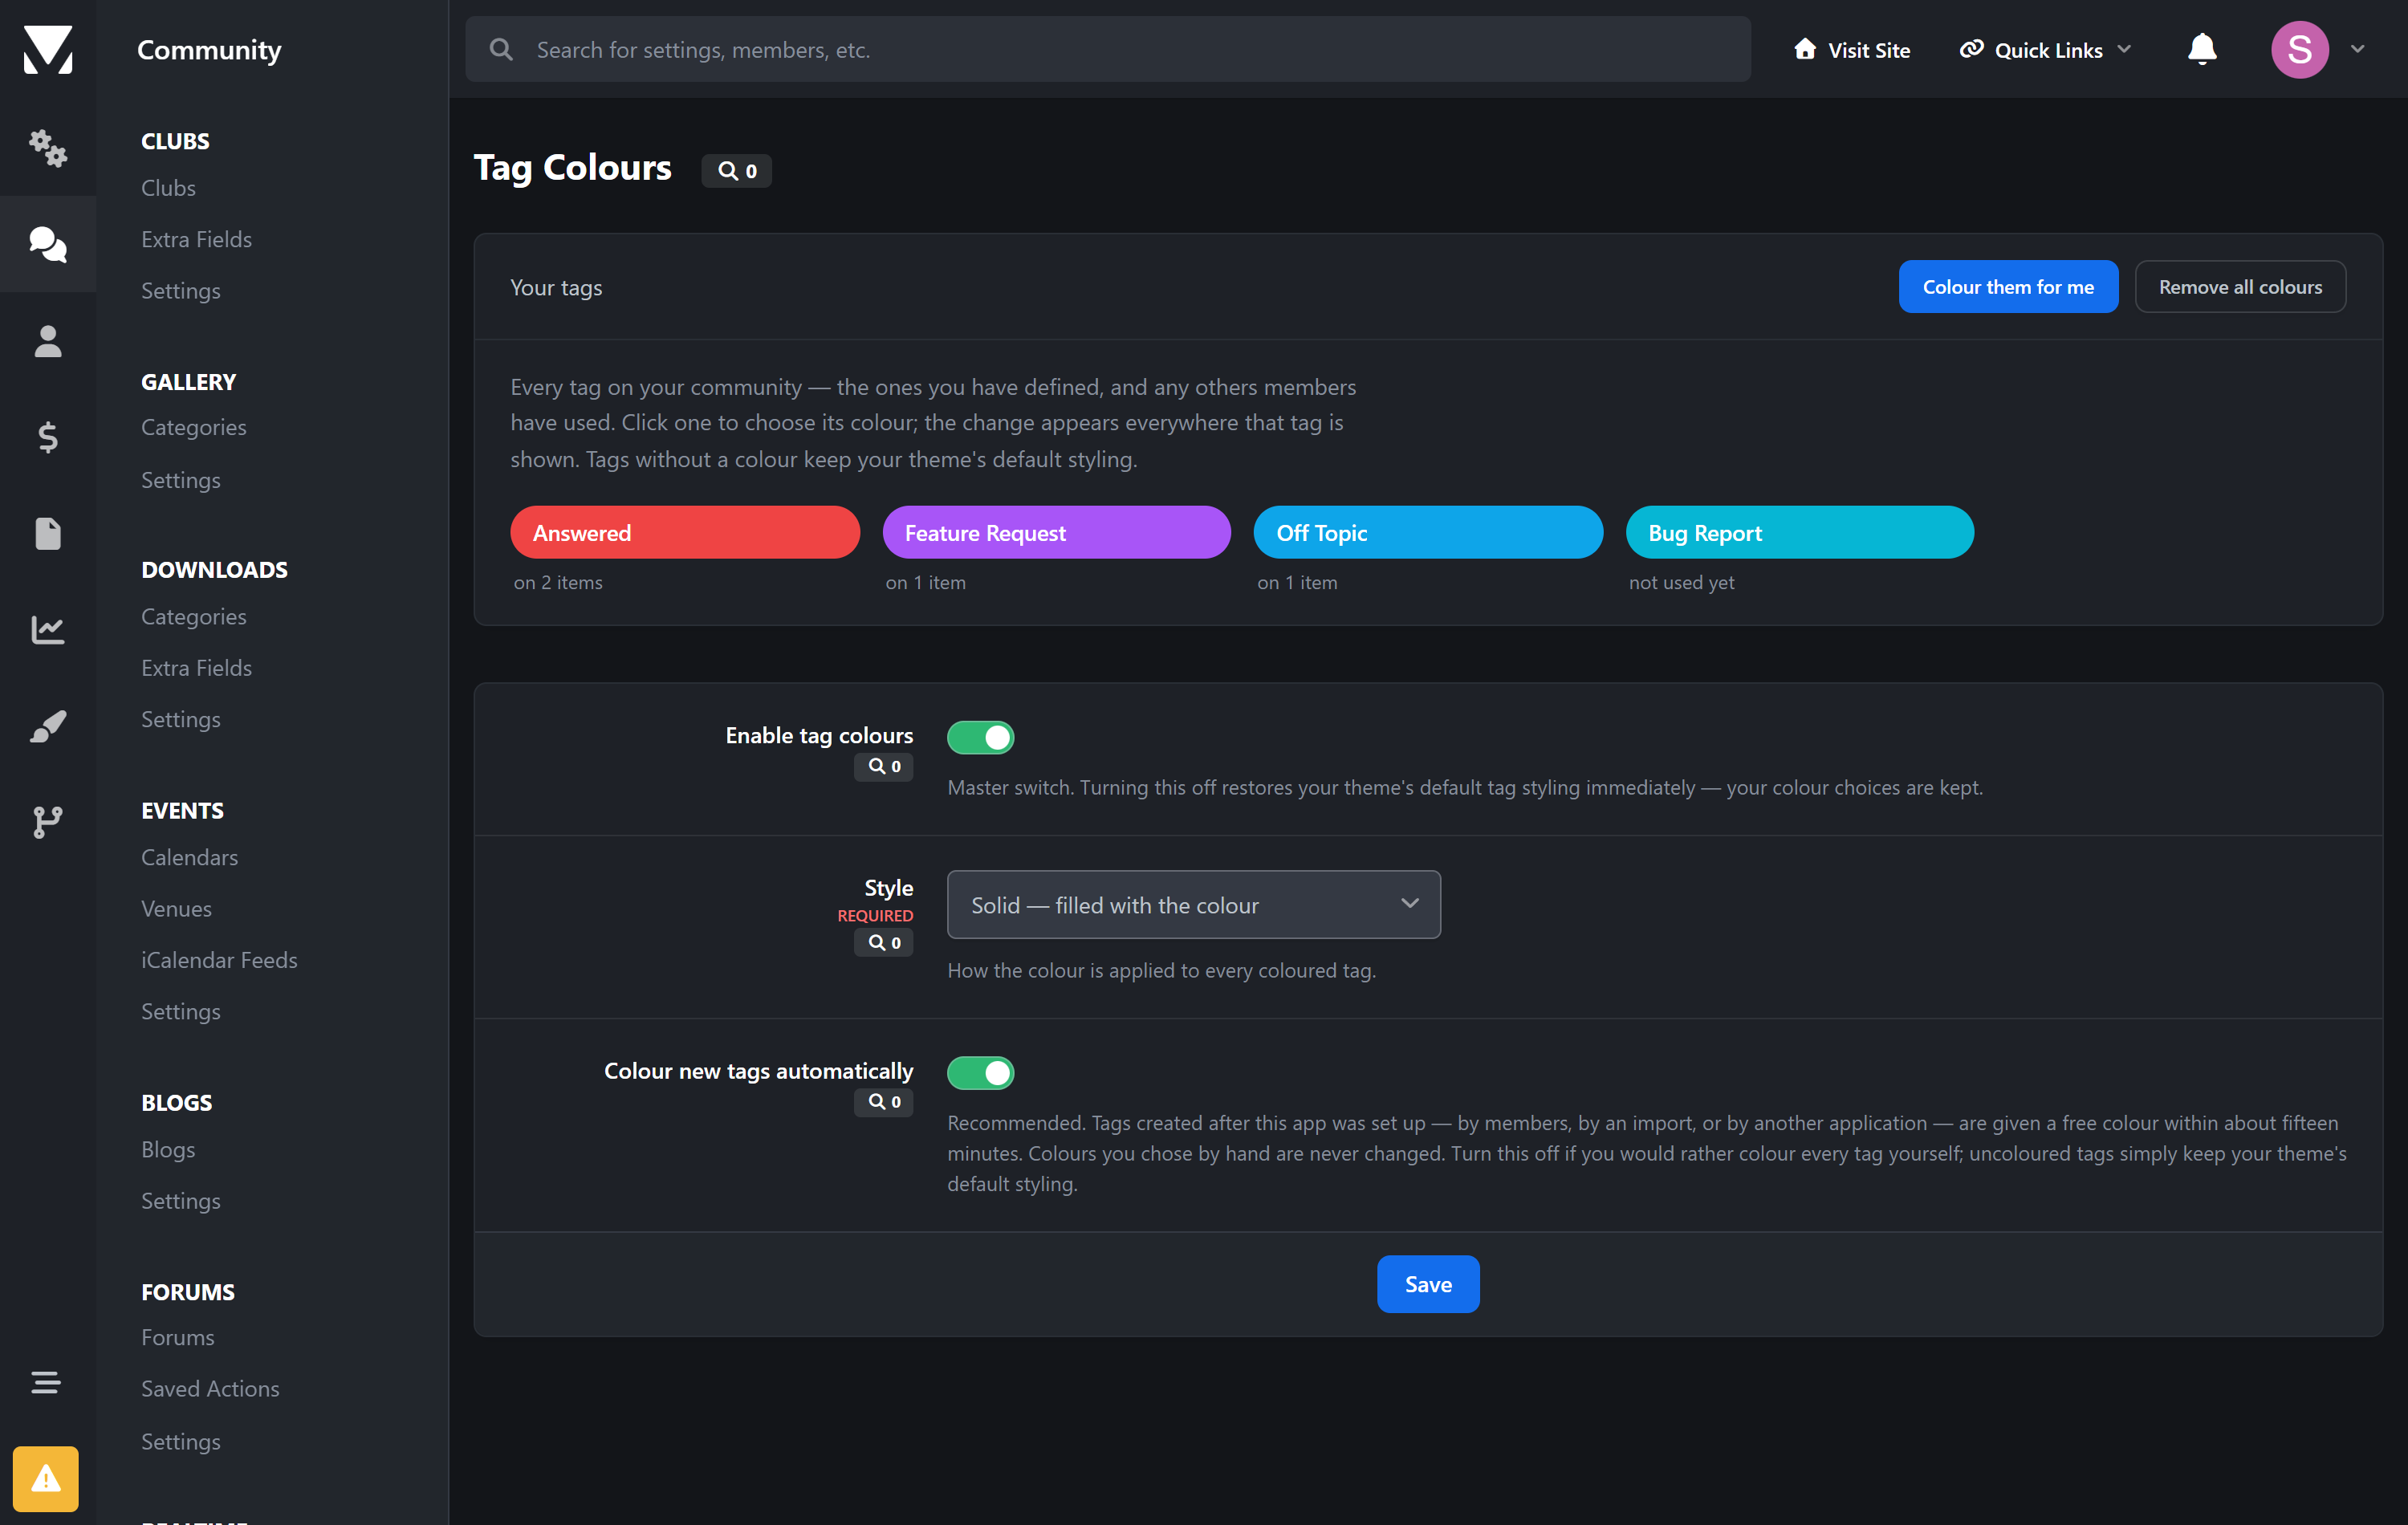Open Saved Actions under Forums
Image resolution: width=2408 pixels, height=1525 pixels.
[211, 1389]
